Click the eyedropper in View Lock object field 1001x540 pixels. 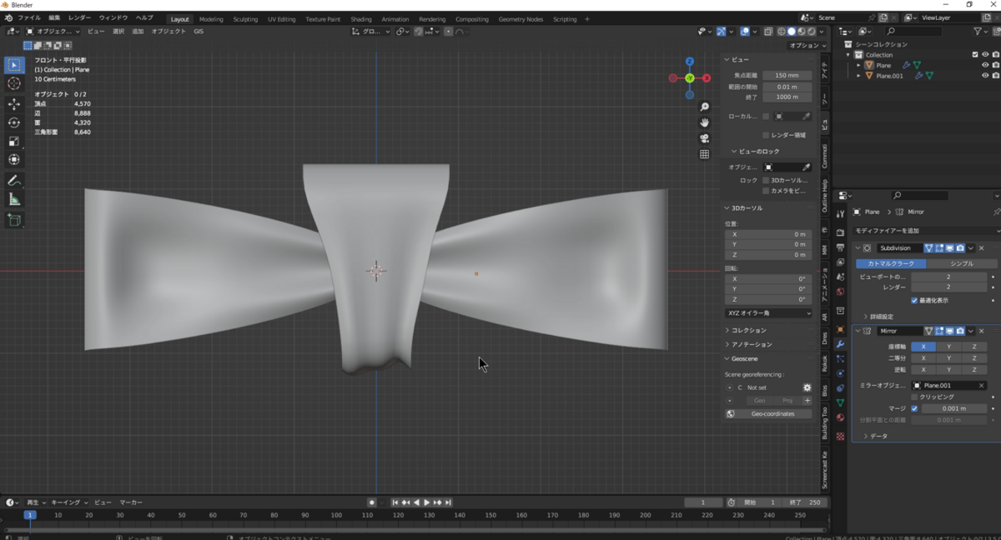coord(806,167)
